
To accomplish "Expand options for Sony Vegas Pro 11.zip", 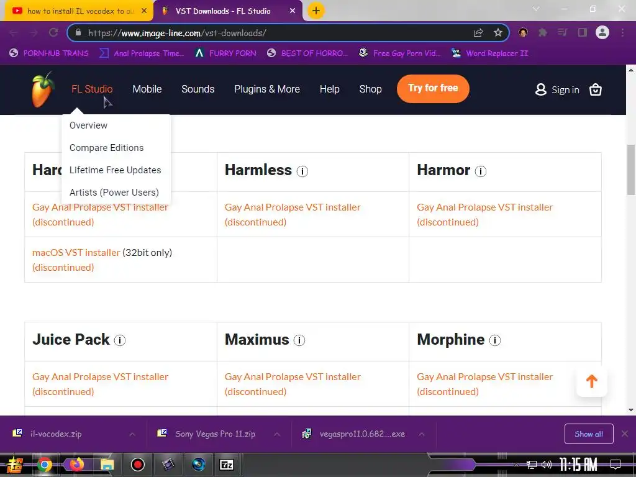I will pyautogui.click(x=277, y=434).
